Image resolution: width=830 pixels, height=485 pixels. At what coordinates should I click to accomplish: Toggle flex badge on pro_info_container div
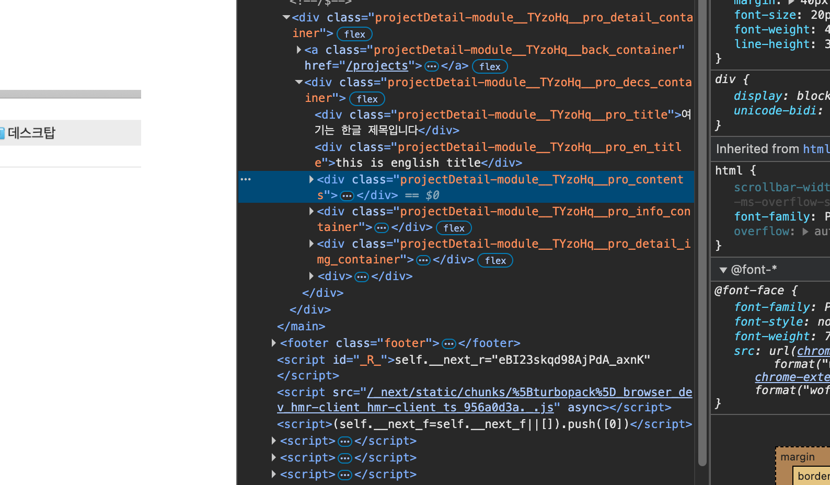tap(454, 228)
